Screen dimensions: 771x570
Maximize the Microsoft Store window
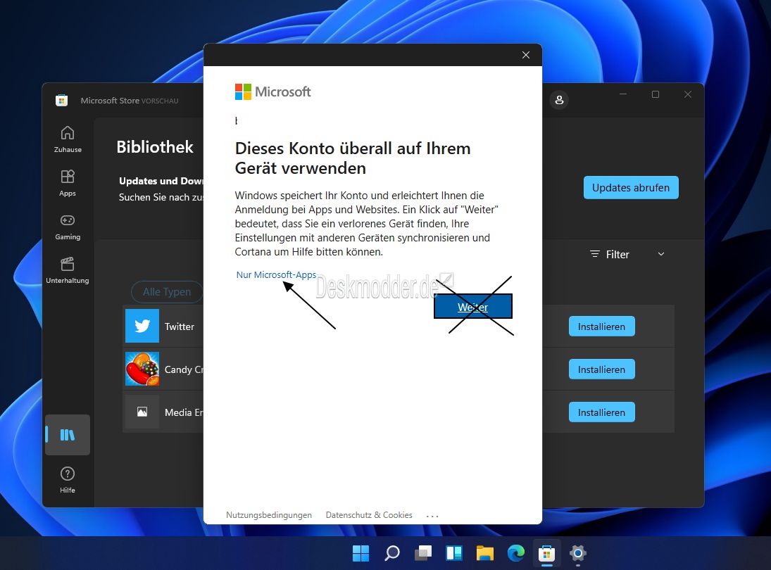click(656, 94)
